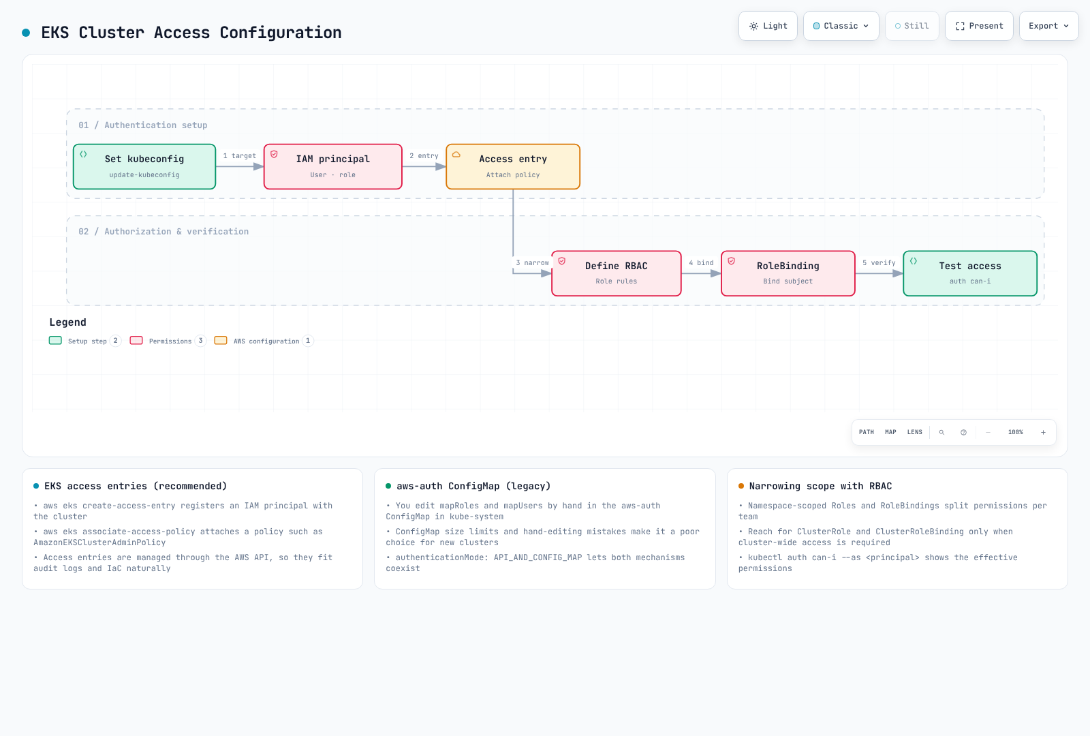Toggle PATH mode in canvas toolbar

pyautogui.click(x=866, y=432)
